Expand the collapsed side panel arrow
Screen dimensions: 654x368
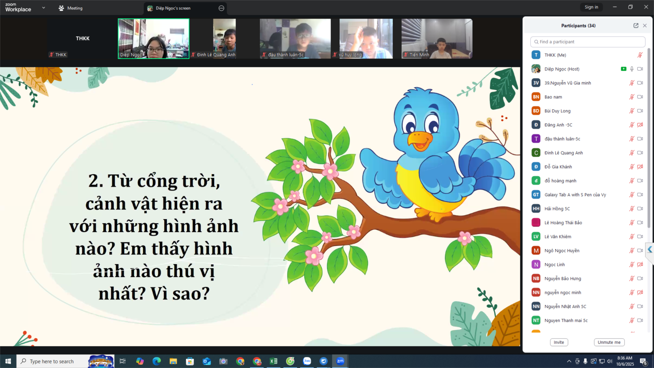tap(650, 250)
